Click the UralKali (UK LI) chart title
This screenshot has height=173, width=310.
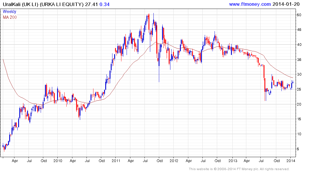(x=20, y=4)
